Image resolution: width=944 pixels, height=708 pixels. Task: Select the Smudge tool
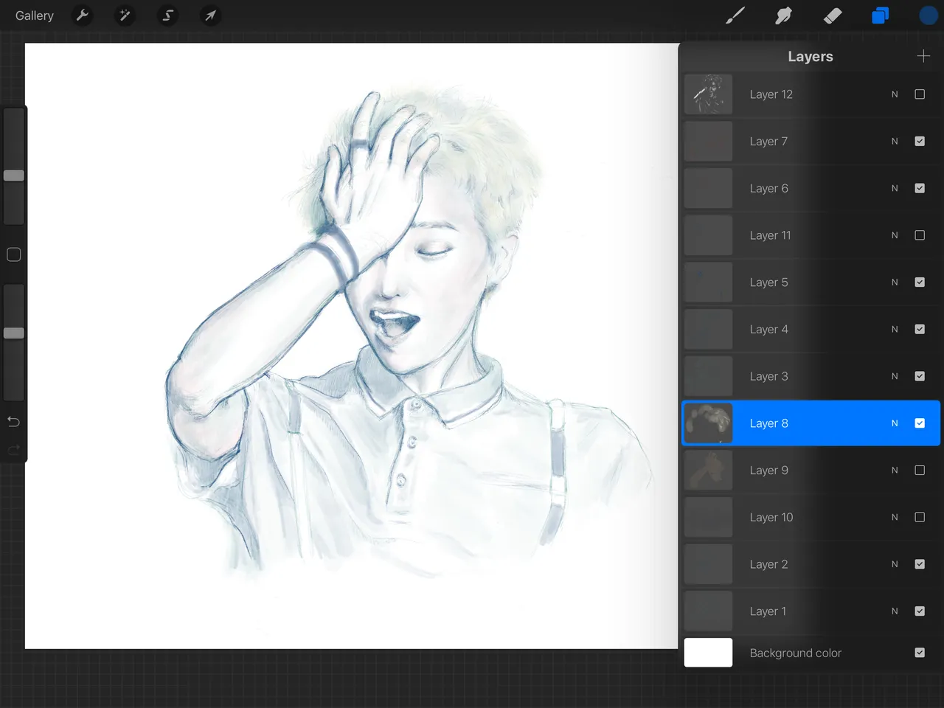(783, 15)
